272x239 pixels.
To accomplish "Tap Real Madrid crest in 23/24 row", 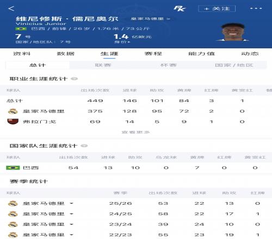I will [x=13, y=224].
